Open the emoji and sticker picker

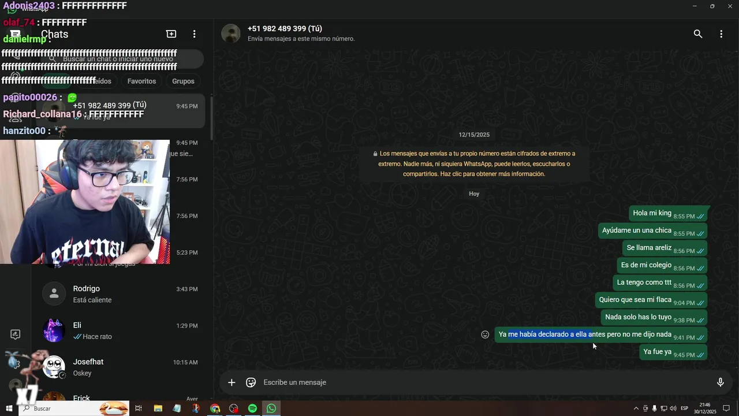click(x=251, y=382)
